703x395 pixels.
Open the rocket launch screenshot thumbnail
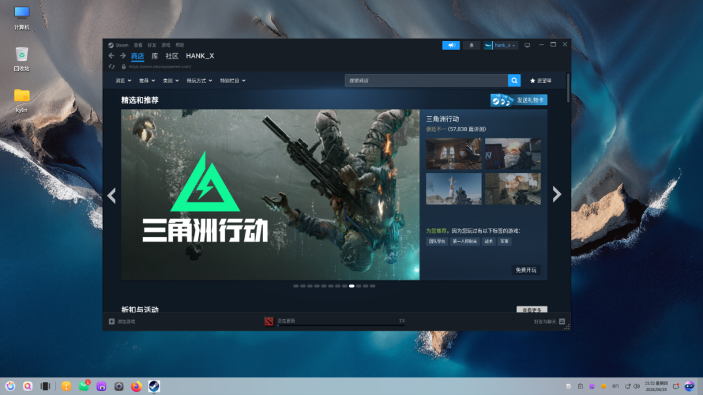pos(454,189)
